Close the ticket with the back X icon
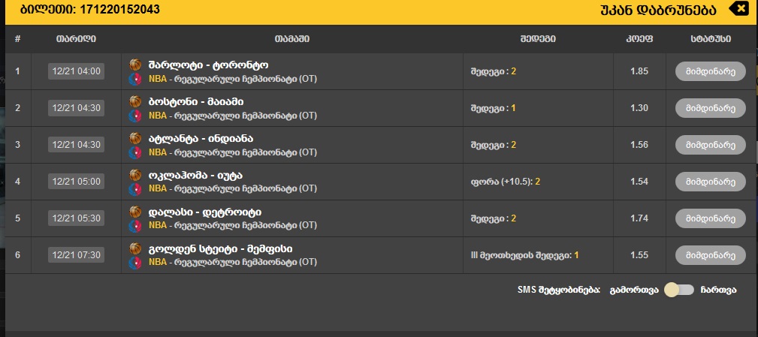This screenshot has width=758, height=337. tap(738, 9)
